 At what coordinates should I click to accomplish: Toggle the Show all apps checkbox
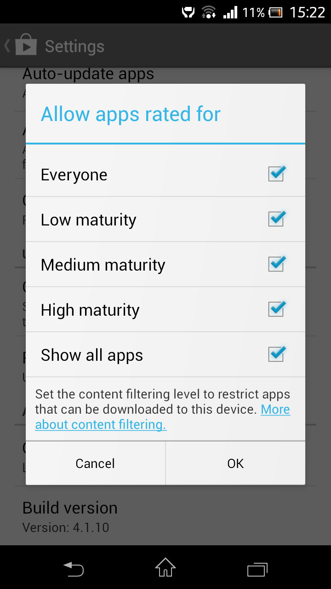277,354
